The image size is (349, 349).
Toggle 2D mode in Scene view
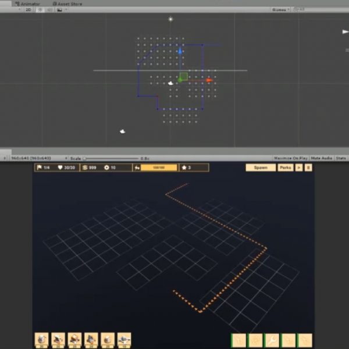[28, 10]
